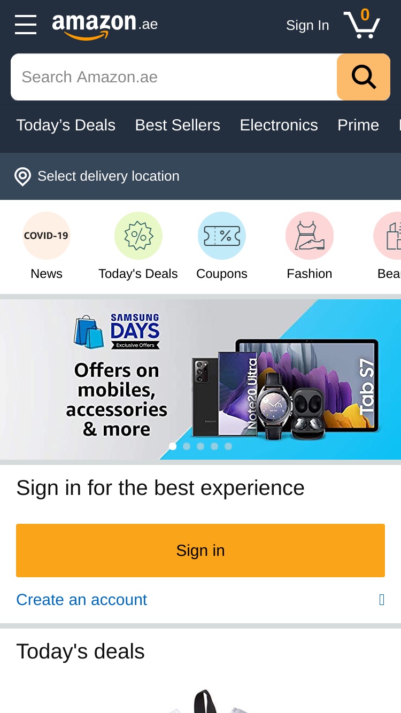The height and width of the screenshot is (713, 401).
Task: Tap the location pin icon
Action: [22, 176]
